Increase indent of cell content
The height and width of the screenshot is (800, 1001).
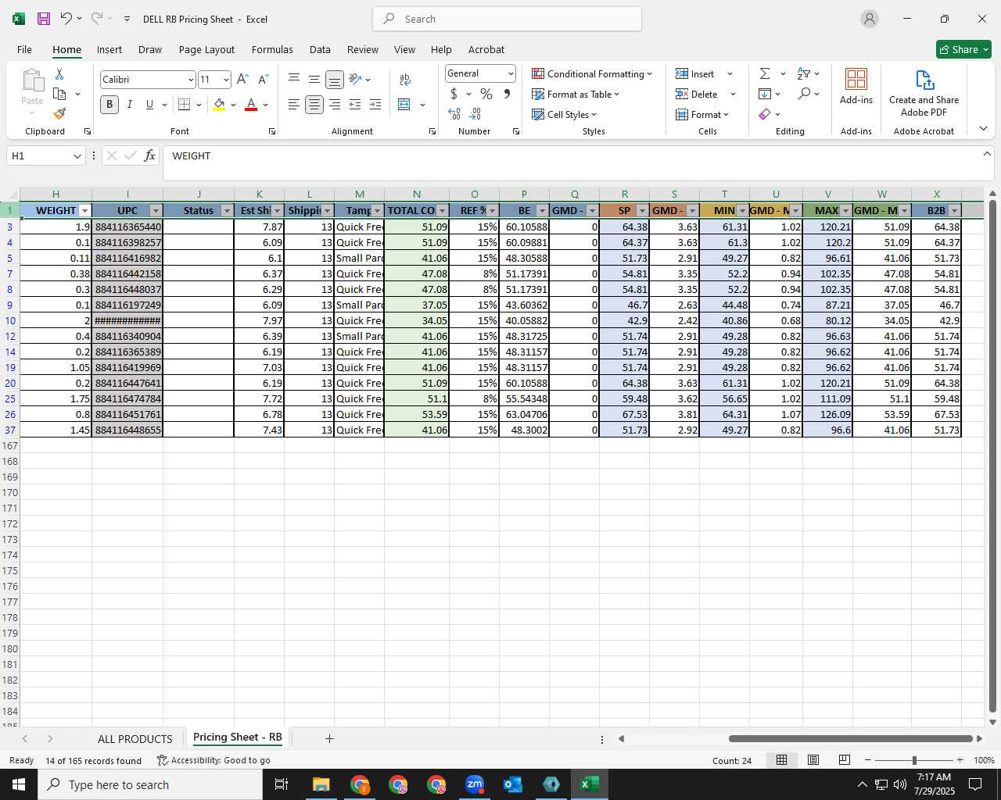pos(375,105)
